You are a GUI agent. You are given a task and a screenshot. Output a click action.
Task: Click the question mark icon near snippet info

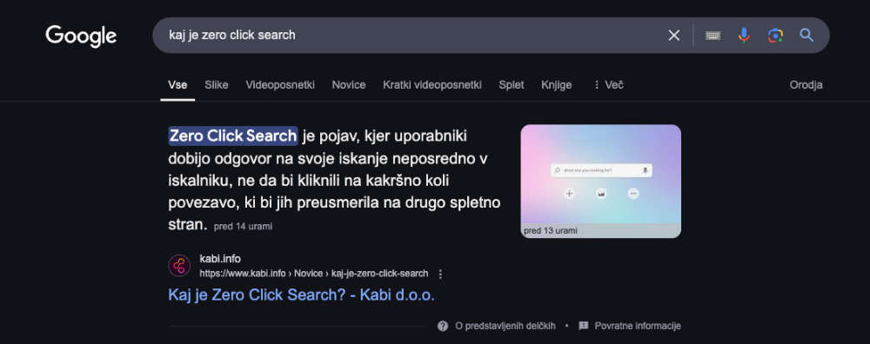[x=442, y=326]
